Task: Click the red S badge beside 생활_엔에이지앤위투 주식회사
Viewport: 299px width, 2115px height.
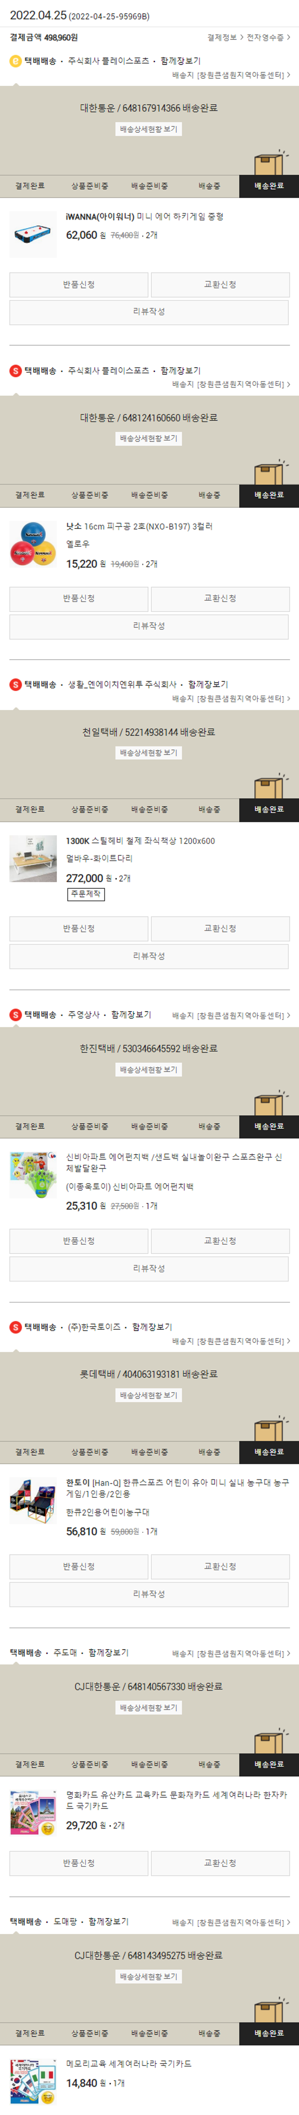Action: (x=16, y=684)
